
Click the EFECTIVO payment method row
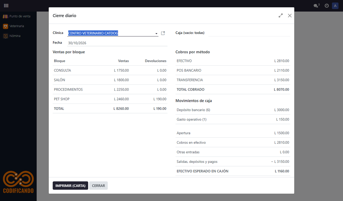click(x=233, y=61)
